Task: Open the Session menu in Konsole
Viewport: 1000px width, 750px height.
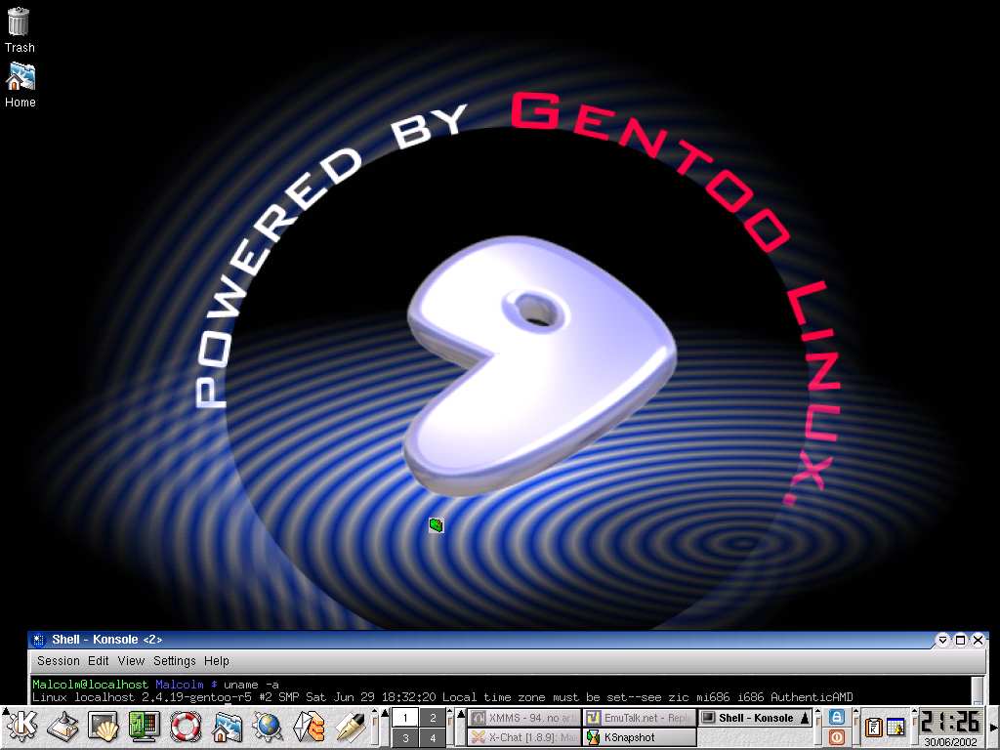Action: [x=58, y=661]
